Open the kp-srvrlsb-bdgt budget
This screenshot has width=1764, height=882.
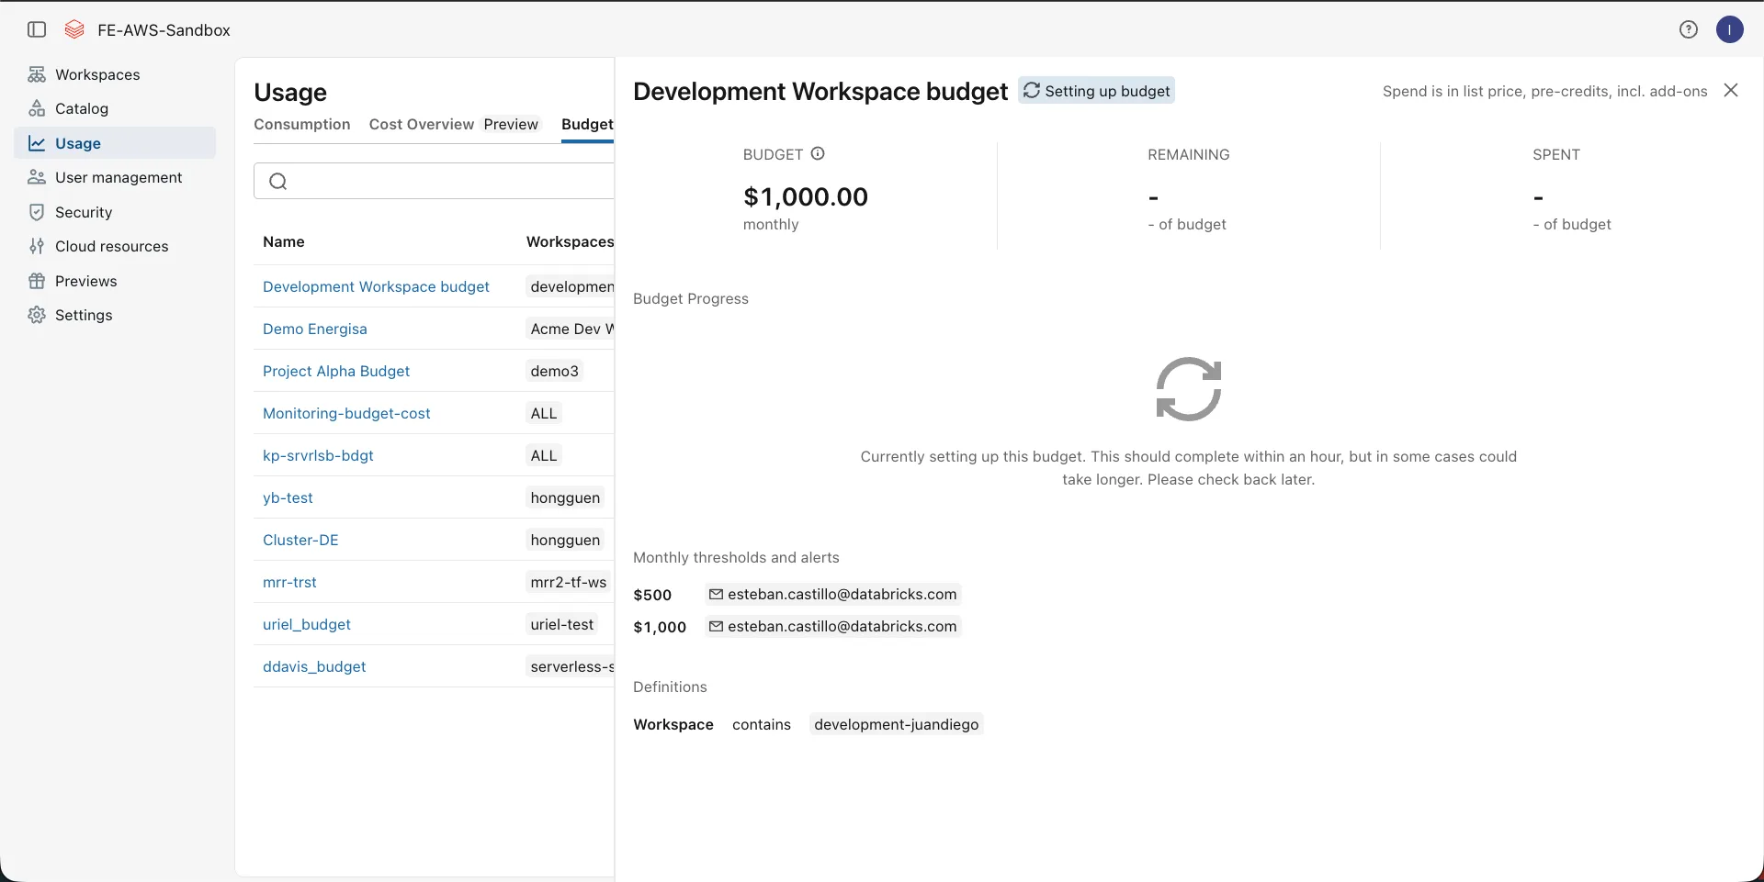pyautogui.click(x=318, y=455)
